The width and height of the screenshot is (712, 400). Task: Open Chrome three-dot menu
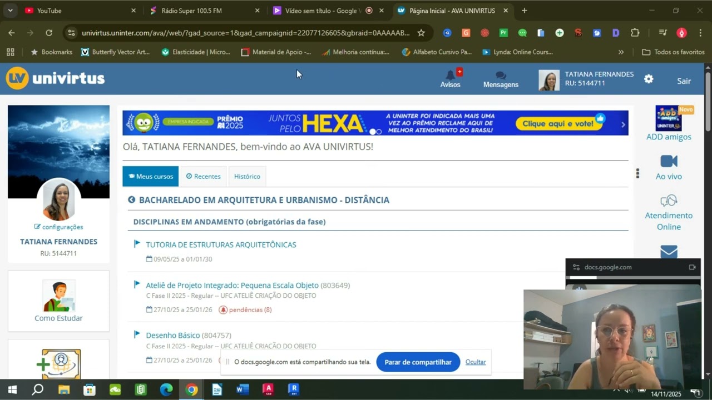point(700,33)
